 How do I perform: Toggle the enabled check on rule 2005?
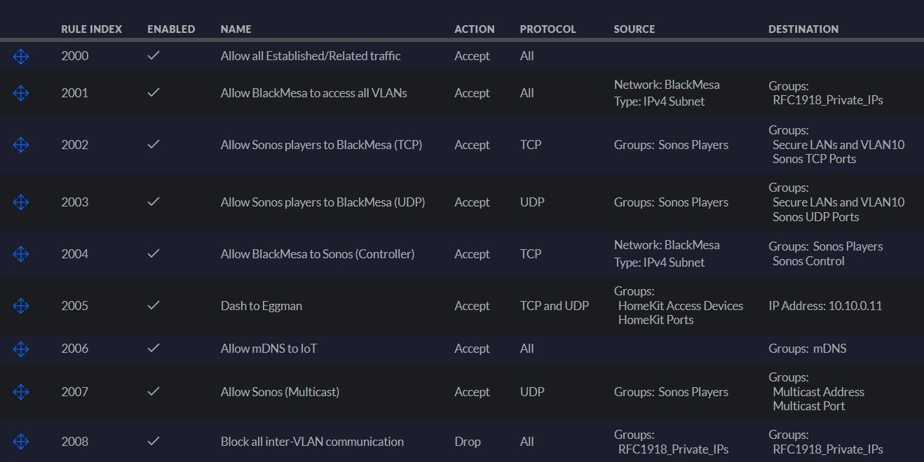[154, 306]
